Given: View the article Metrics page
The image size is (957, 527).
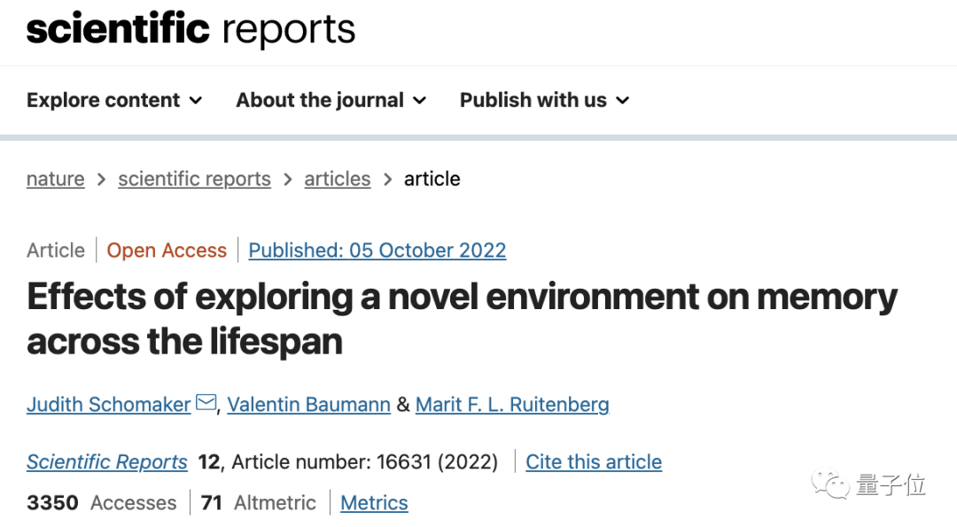Looking at the screenshot, I should [374, 503].
